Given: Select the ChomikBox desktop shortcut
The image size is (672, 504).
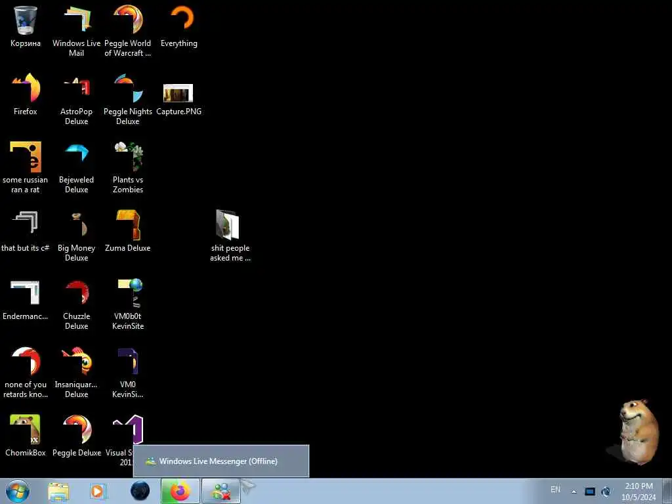Looking at the screenshot, I should tap(26, 436).
